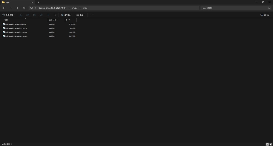
Task: Navigate to Casino_Chips_Pack_2026_10_01 breadcrumb
Action: (53, 8)
